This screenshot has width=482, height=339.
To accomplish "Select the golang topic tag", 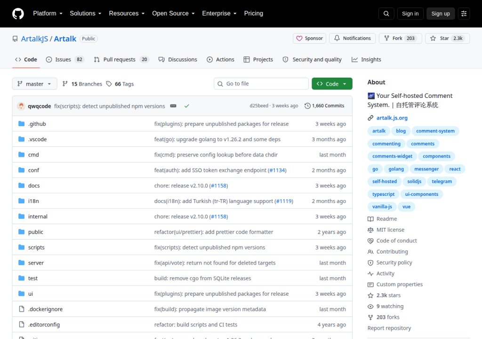I will pos(396,169).
